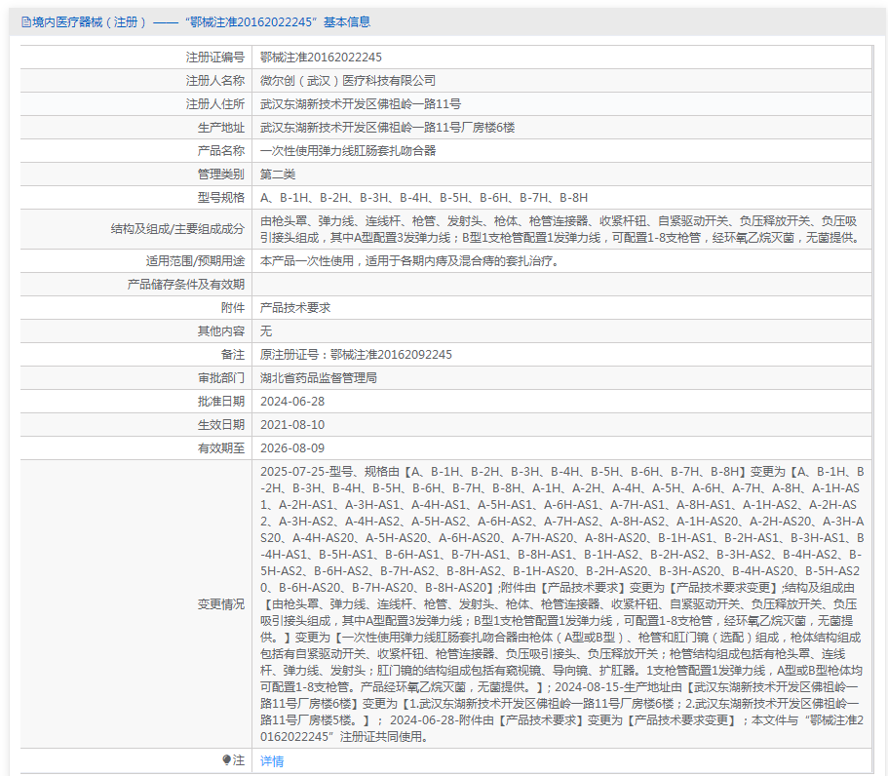The width and height of the screenshot is (888, 776).
Task: Select company name 微尔创（武汉）医疗科技有限公司
Action: (348, 81)
